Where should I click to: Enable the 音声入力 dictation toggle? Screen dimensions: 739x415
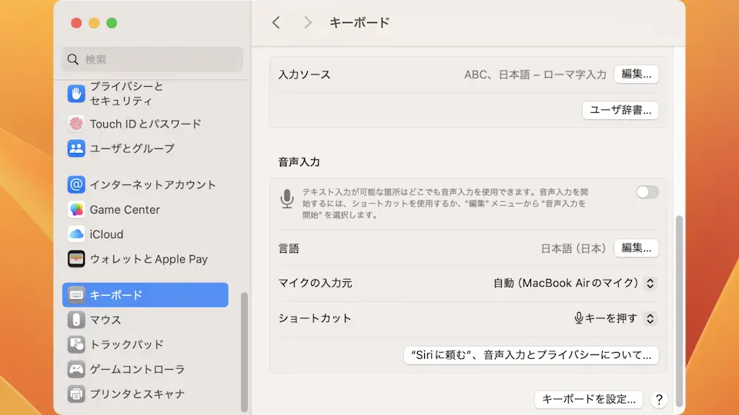pyautogui.click(x=647, y=192)
